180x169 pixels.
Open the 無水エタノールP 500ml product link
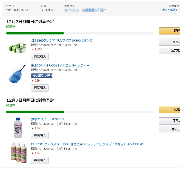click(x=48, y=119)
